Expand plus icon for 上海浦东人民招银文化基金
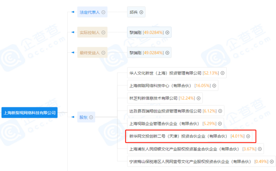 [x=259, y=149]
